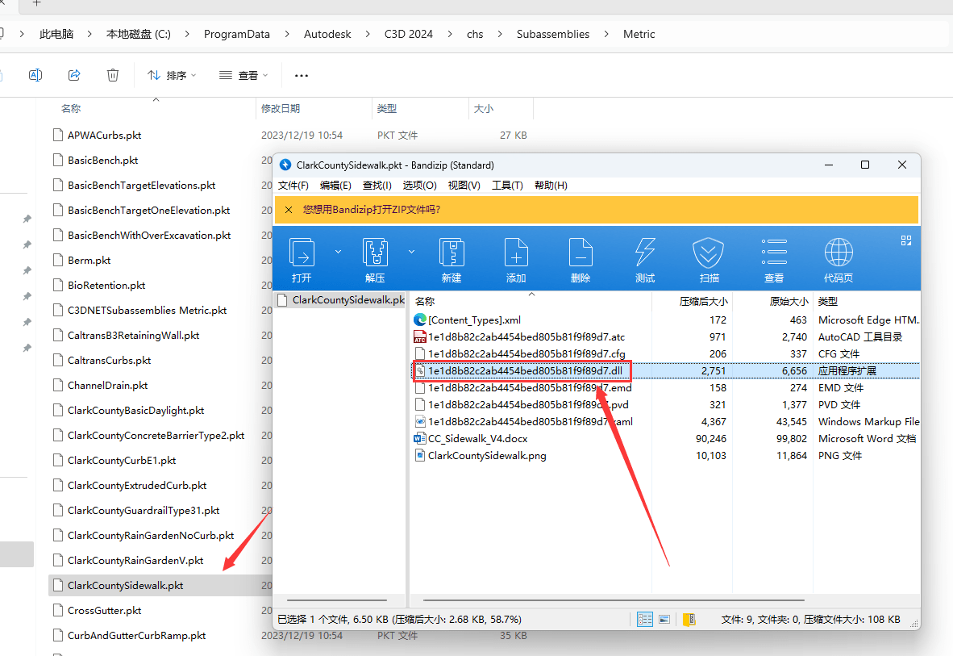Preview contents with the 查看 list icon

coord(773,258)
